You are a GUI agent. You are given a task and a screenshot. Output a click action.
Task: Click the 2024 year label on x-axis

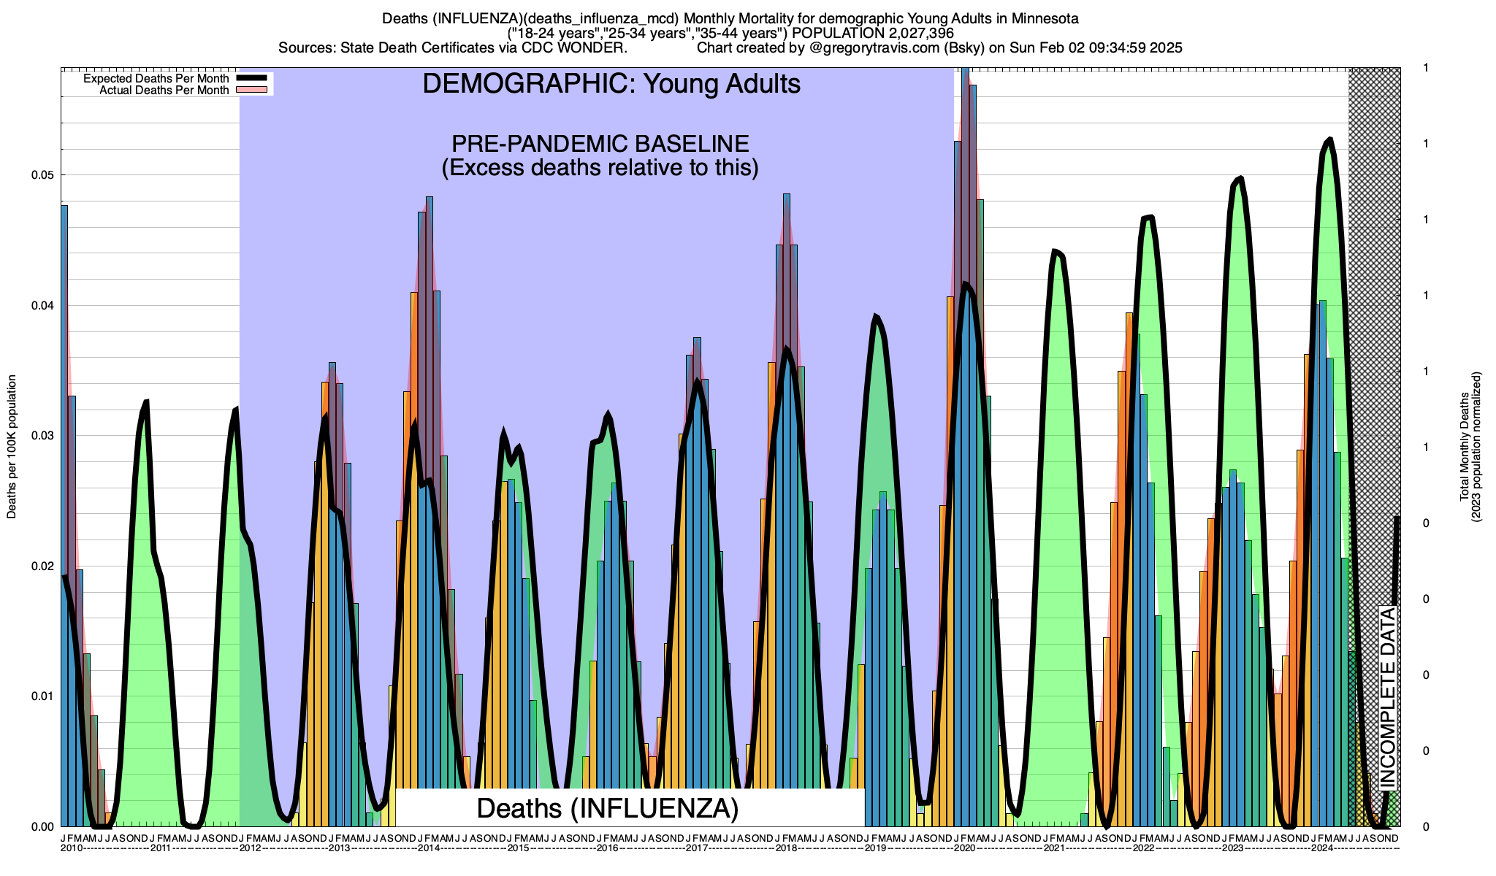(1322, 848)
